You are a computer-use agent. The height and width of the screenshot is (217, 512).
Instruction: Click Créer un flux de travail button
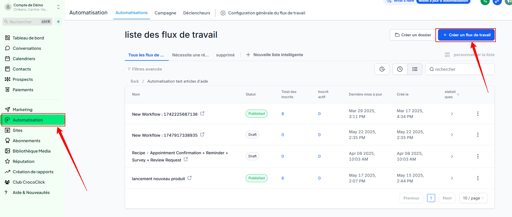tap(466, 35)
